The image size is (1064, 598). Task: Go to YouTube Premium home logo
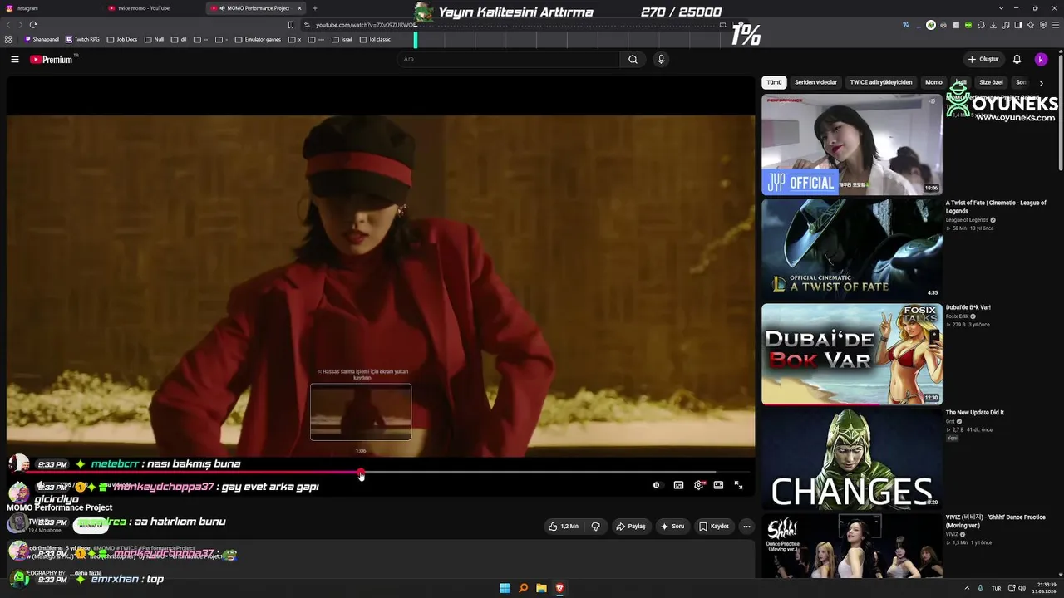pyautogui.click(x=52, y=60)
